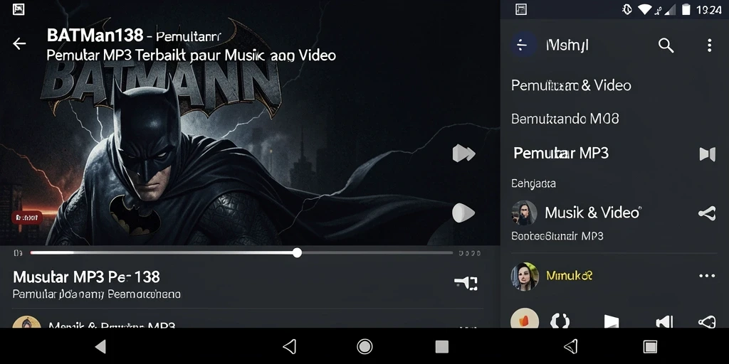This screenshot has height=364, width=729.
Task: Seek using the playback progress slider knob
Action: pyautogui.click(x=297, y=252)
